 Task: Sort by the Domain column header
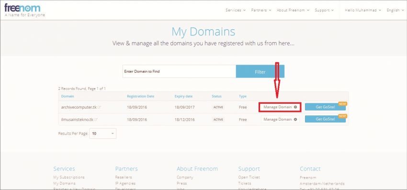click(x=68, y=96)
